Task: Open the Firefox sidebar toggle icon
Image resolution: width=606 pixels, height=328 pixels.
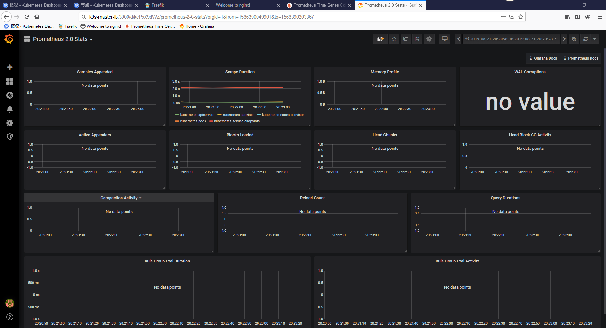Action: [578, 17]
